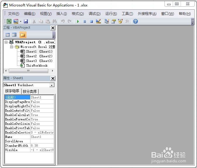The height and width of the screenshot is (168, 197).
Task: Click View Code icon in project panel
Action: tap(8, 35)
